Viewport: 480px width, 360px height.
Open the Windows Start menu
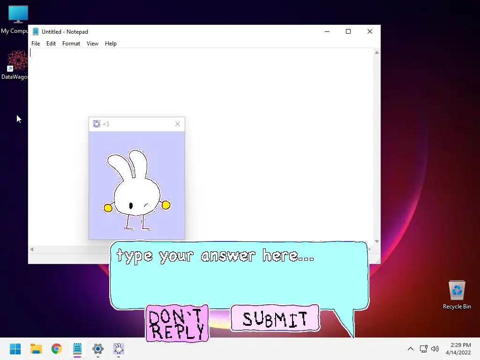pos(15,349)
